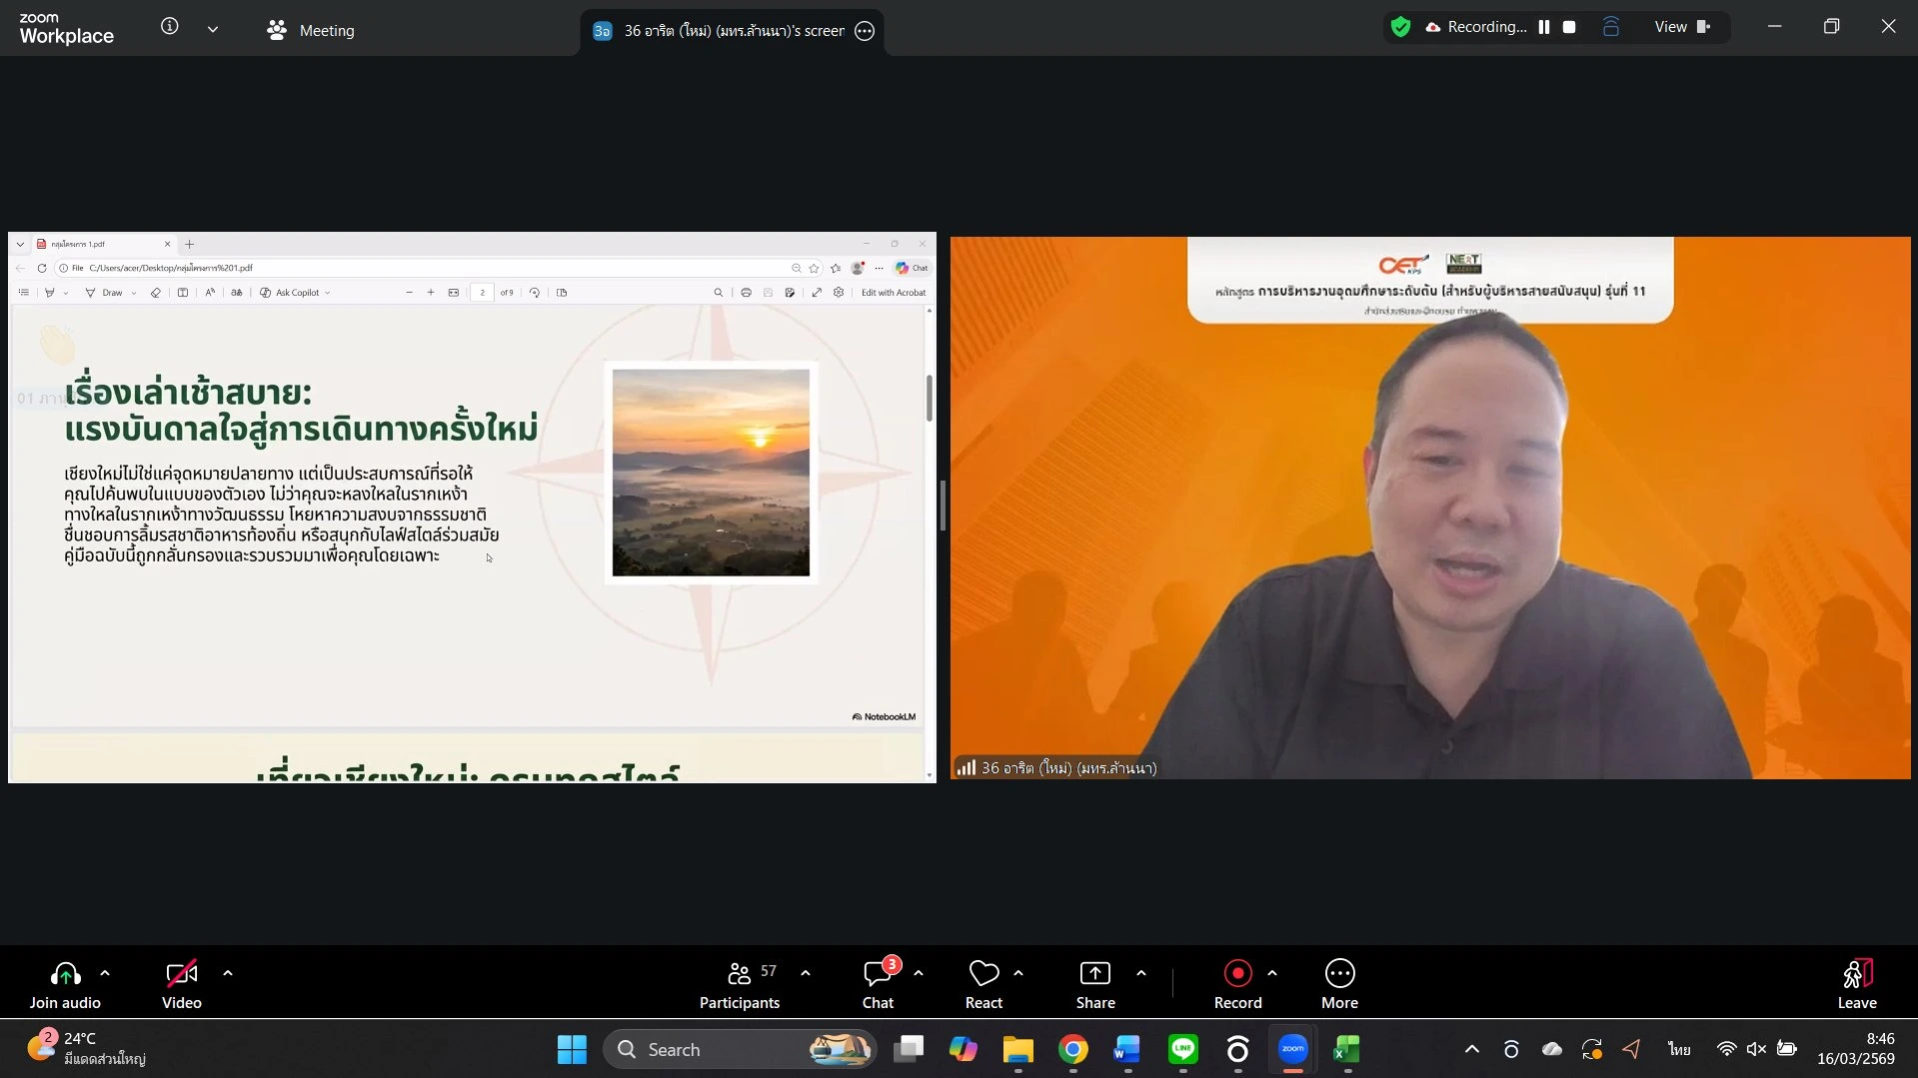Click the green encryption shield icon
This screenshot has height=1078, width=1918.
[x=1400, y=27]
